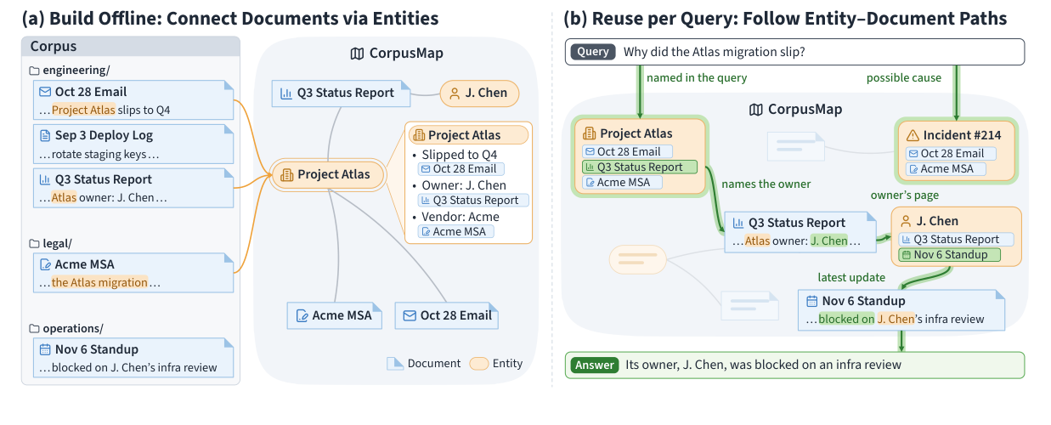Click envelope icon on bottom Oct 28 Email node, panel (a)

coord(410,315)
